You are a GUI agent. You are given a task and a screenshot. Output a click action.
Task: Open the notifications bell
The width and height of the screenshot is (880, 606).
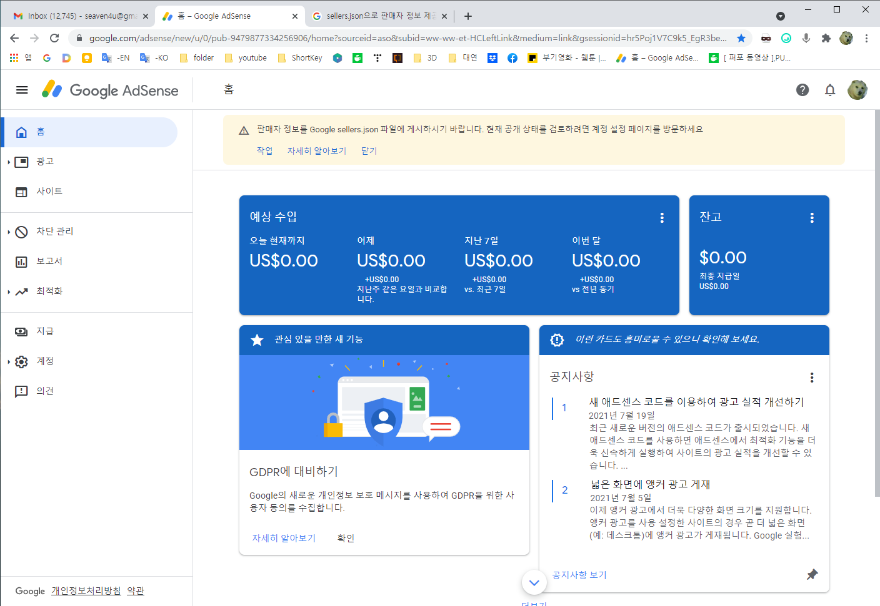click(830, 90)
